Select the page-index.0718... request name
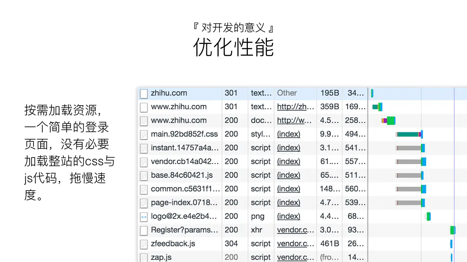 pos(184,203)
